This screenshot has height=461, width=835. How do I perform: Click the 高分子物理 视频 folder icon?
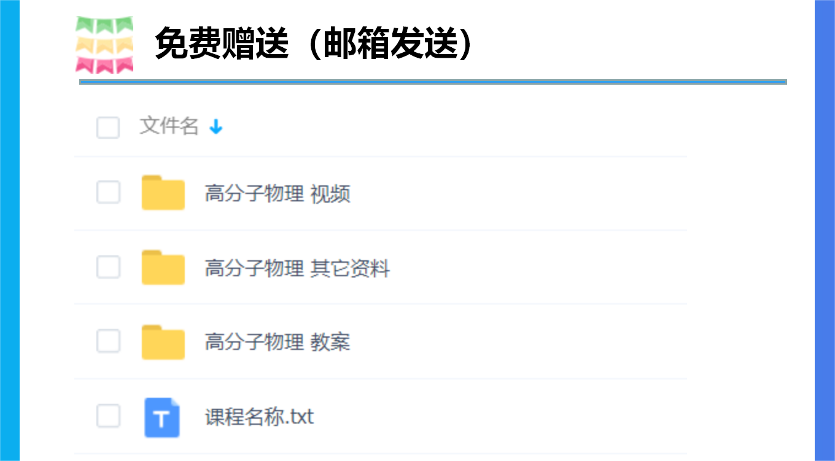point(163,193)
